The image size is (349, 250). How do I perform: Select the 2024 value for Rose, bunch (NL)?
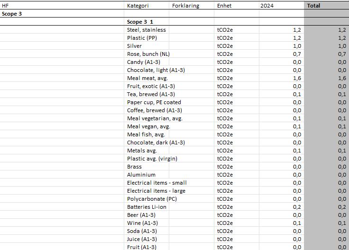click(297, 54)
